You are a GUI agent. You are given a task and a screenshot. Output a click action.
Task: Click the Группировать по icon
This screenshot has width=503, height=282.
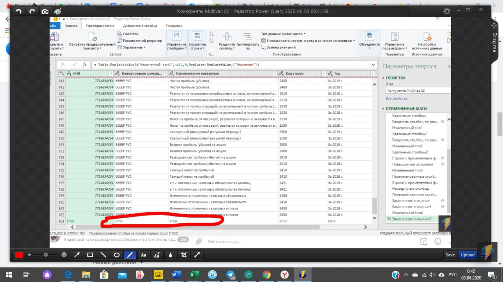(x=248, y=37)
